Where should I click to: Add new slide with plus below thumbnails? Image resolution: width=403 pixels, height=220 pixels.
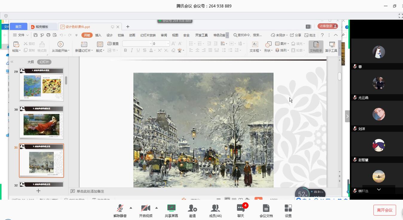click(38, 191)
